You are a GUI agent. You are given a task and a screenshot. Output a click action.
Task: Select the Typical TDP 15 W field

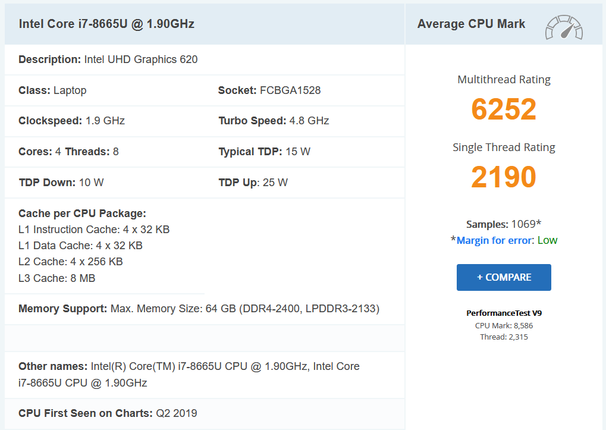pos(264,152)
